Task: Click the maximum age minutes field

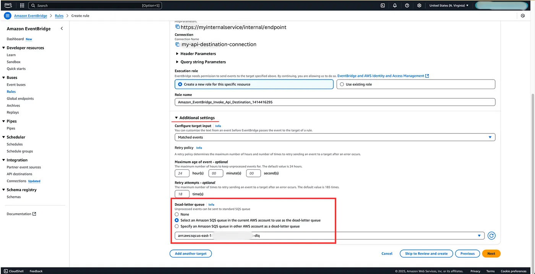Action: (216, 173)
